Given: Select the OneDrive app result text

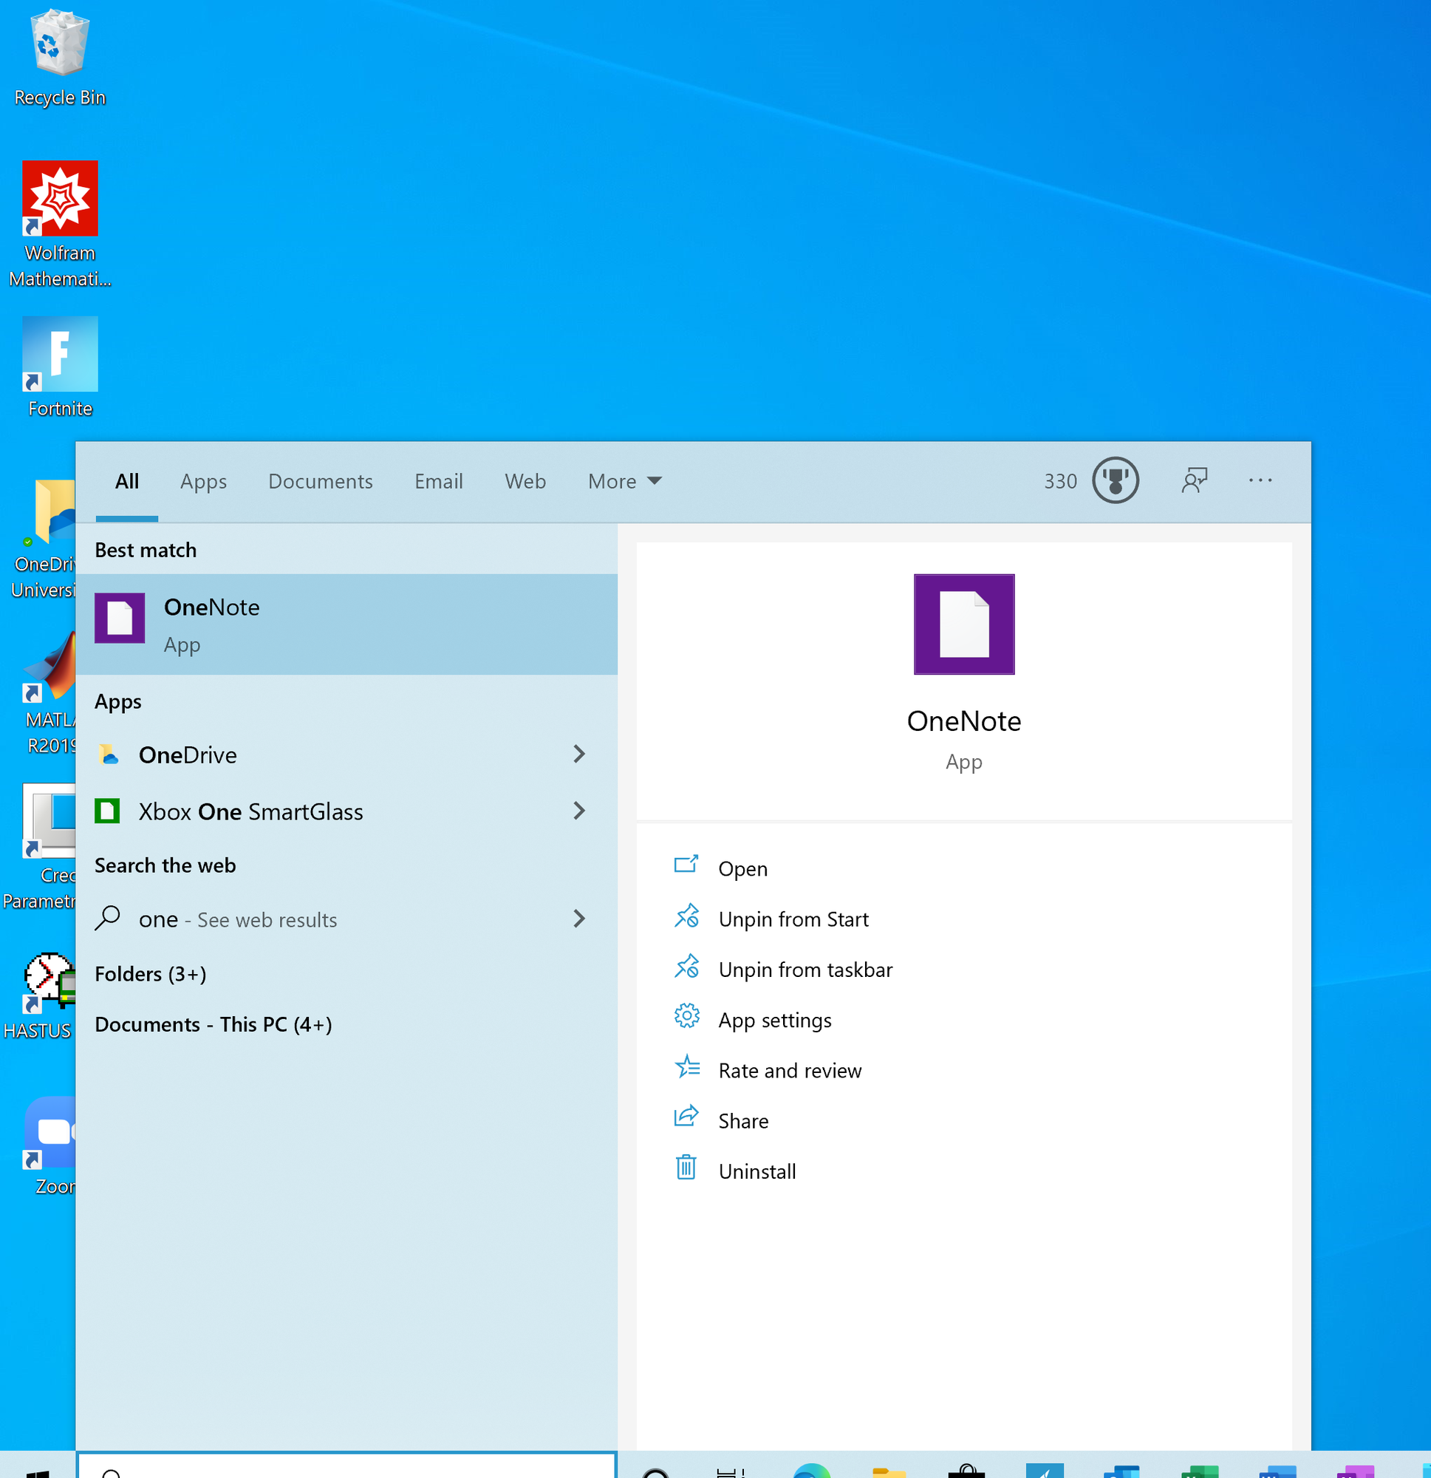Looking at the screenshot, I should (x=188, y=755).
